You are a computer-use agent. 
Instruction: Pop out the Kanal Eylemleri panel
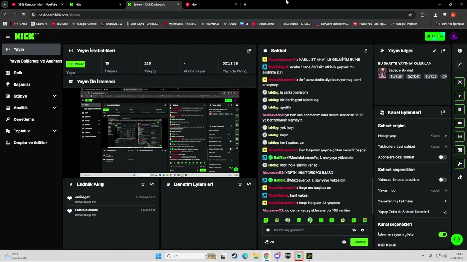tap(443, 113)
